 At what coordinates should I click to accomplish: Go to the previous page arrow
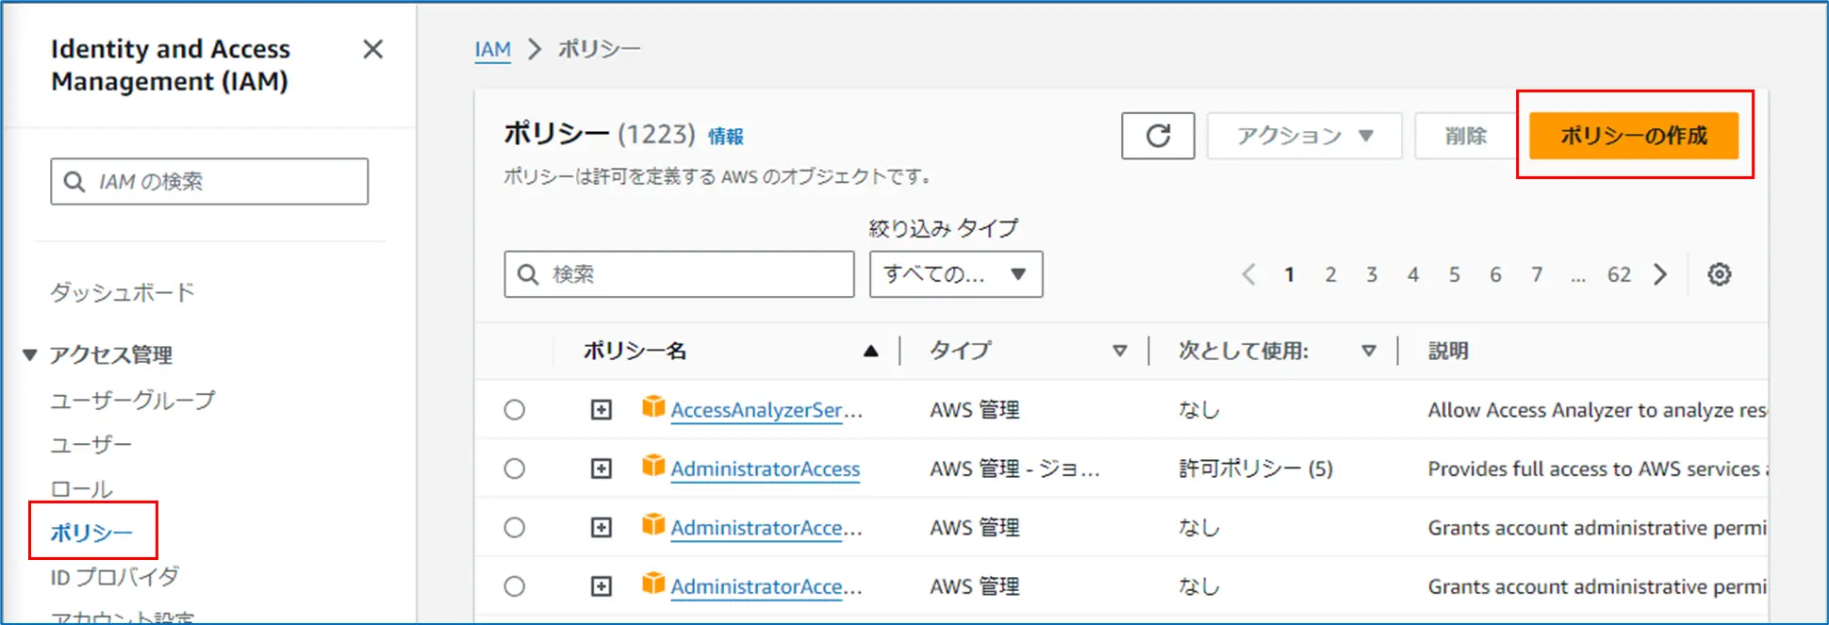1248,274
